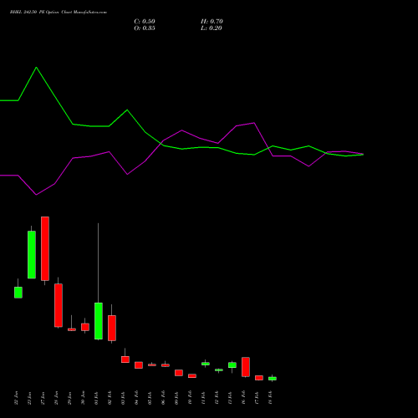Click the "06 Feb" date label

pyautogui.click(x=163, y=398)
